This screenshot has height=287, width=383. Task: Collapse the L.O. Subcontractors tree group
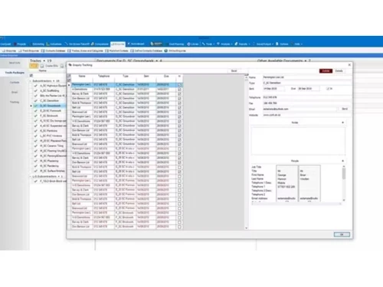pyautogui.click(x=31, y=176)
